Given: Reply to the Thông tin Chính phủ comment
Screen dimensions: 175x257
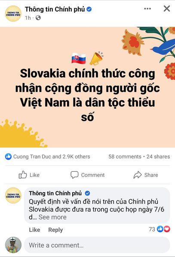Looking at the screenshot, I should point(55,230).
